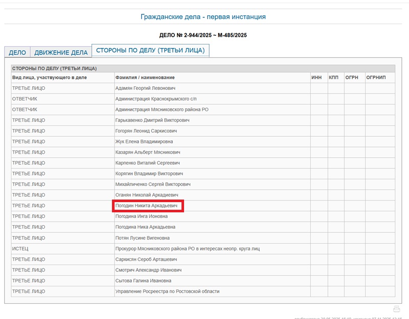This screenshot has width=409, height=319.
Task: Select Администрация Краснокрымского с/п entry
Action: click(156, 99)
